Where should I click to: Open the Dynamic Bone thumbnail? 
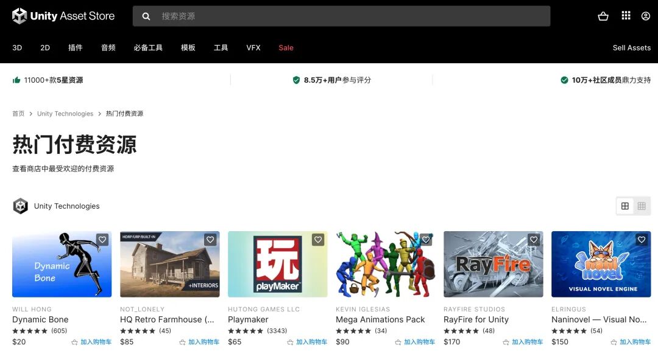pos(62,264)
